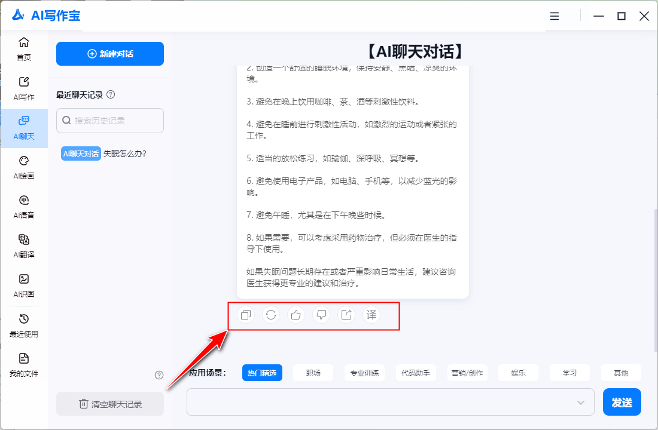Screen dimensions: 658x430
Task: Translate the AI response
Action: click(x=371, y=315)
